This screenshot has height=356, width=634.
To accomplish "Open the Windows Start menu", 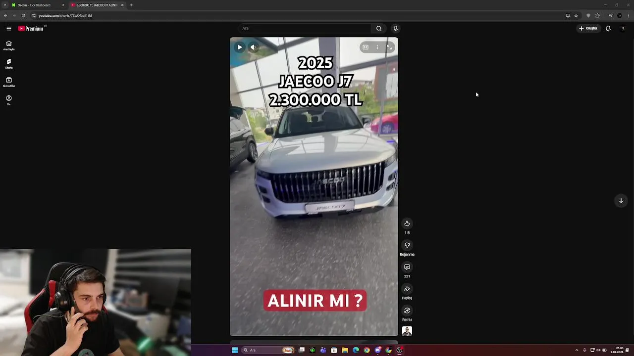I will 235,350.
